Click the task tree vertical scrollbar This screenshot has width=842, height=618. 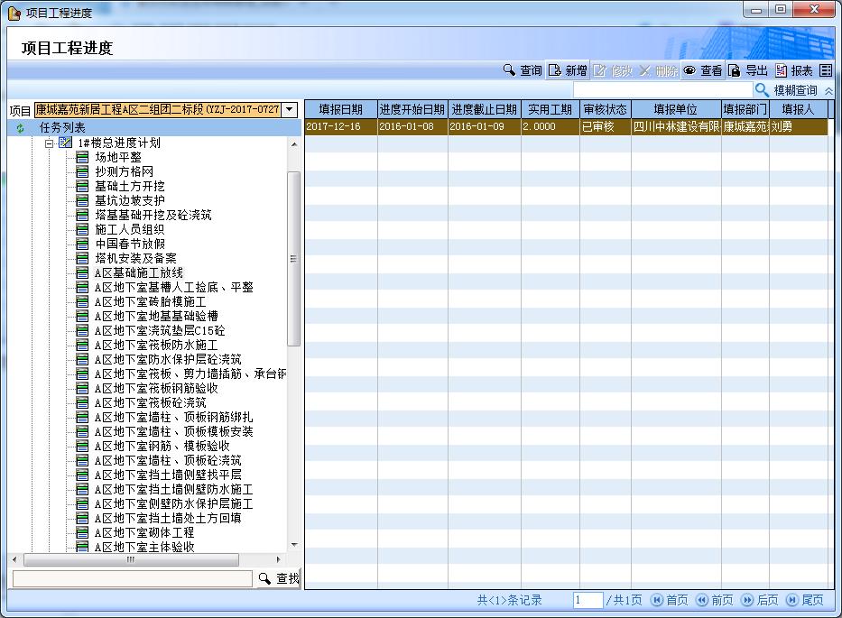pos(293,262)
